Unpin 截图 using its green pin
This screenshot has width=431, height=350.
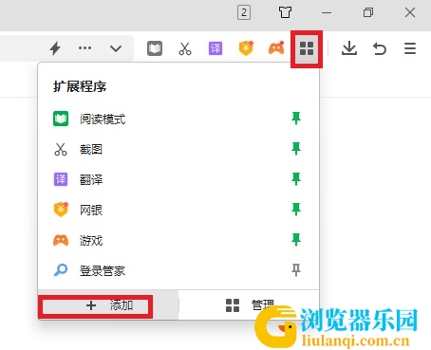coord(296,149)
